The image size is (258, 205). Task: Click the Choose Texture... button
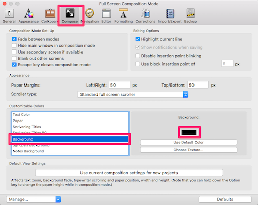[189, 150]
